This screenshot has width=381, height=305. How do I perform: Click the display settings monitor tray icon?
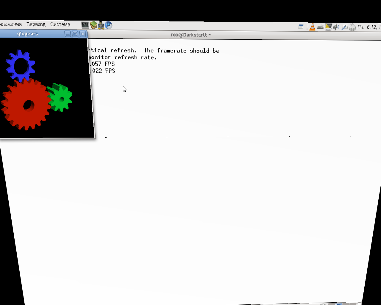pos(328,27)
